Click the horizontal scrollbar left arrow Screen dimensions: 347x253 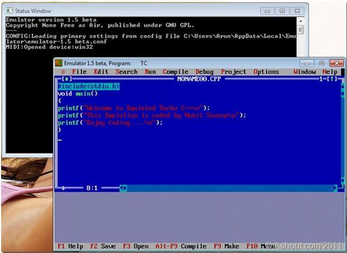coord(122,188)
